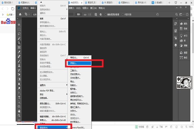Go to Photoshop Home screen icon

coord(20,15)
